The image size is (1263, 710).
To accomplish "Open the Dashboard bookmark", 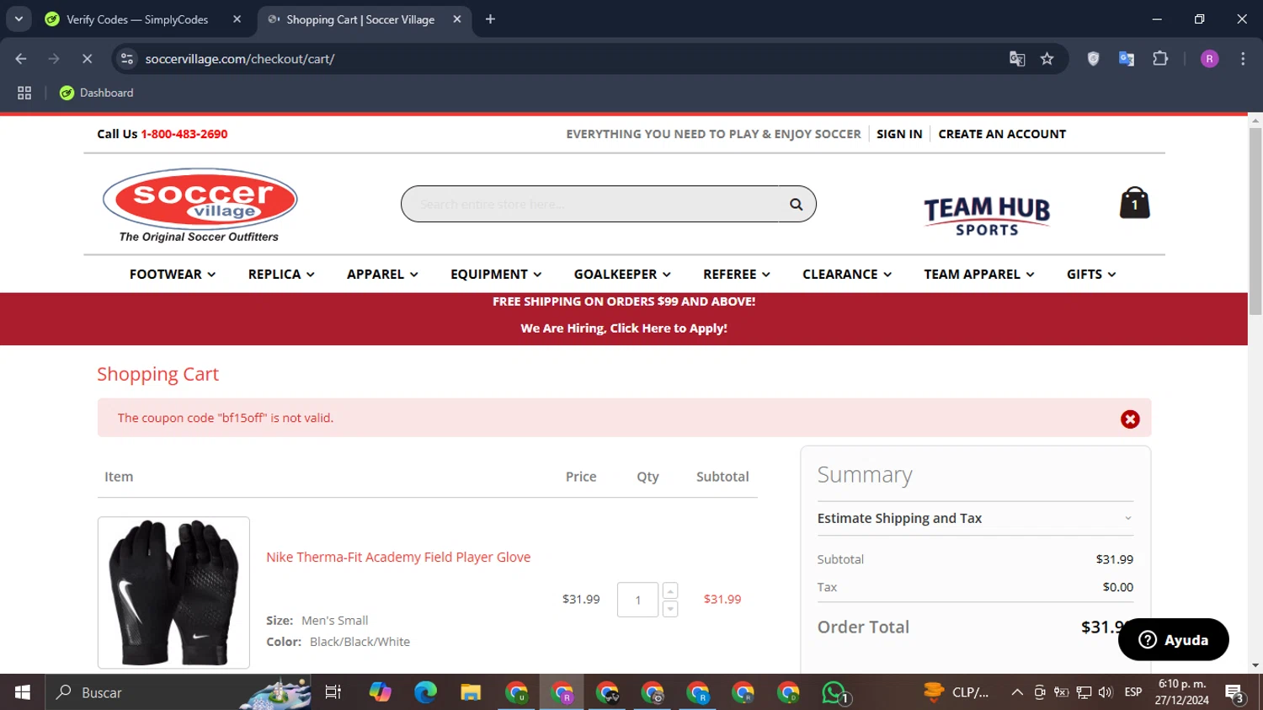I will coord(97,93).
